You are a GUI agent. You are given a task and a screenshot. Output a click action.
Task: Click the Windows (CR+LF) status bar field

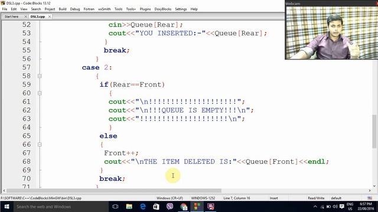click(170, 198)
